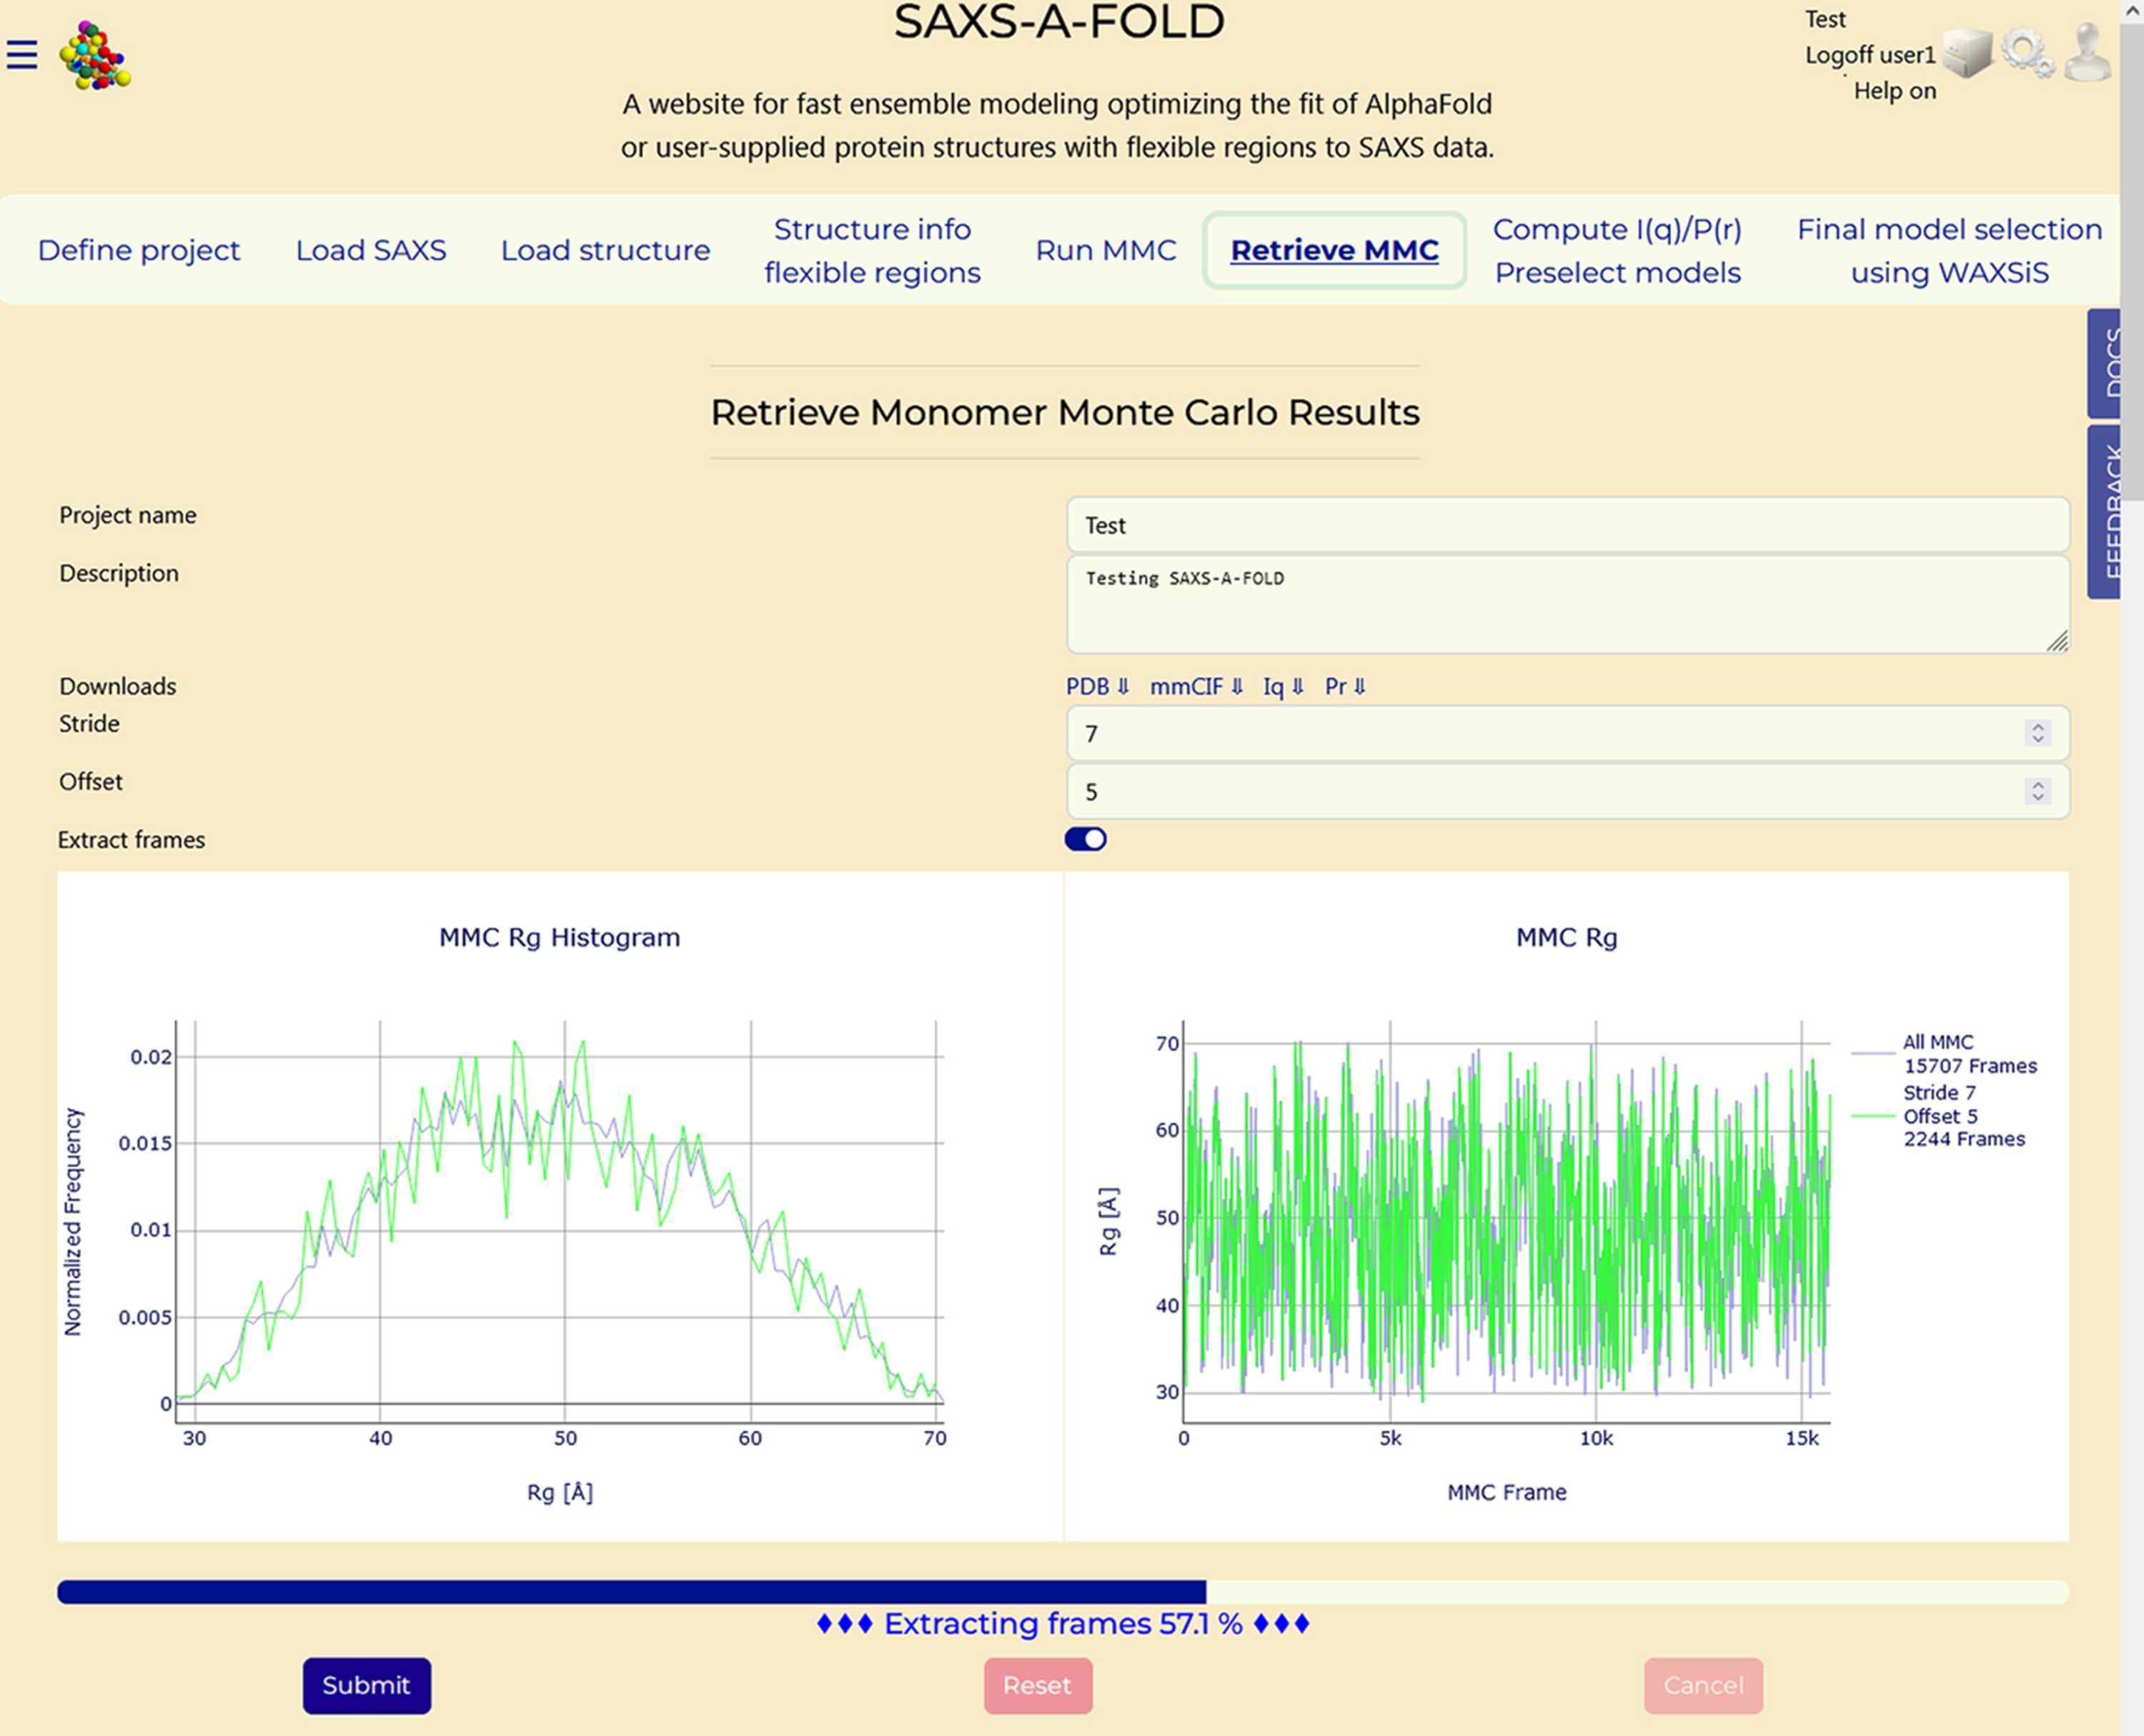Click the MMC Rg Histogram plot title
Image resolution: width=2144 pixels, height=1736 pixels.
click(560, 937)
